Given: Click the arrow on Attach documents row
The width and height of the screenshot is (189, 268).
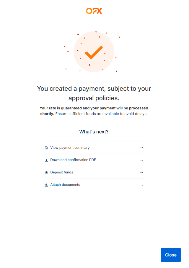Looking at the screenshot, I should 141,185.
